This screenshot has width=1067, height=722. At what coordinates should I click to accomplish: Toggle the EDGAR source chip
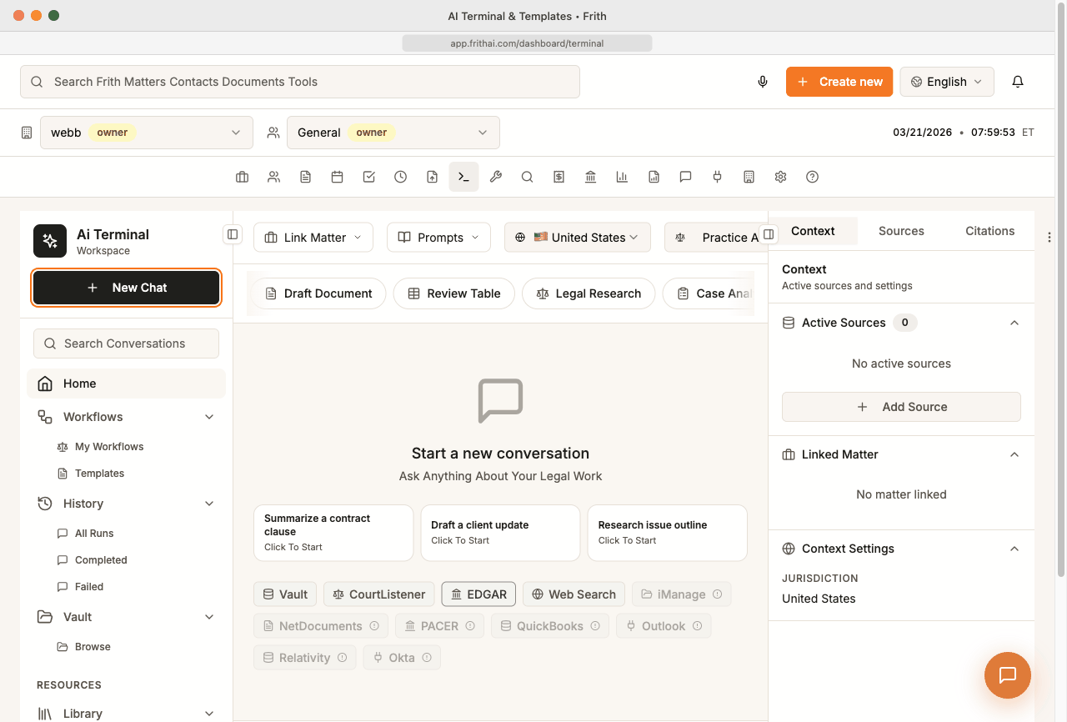pos(478,594)
